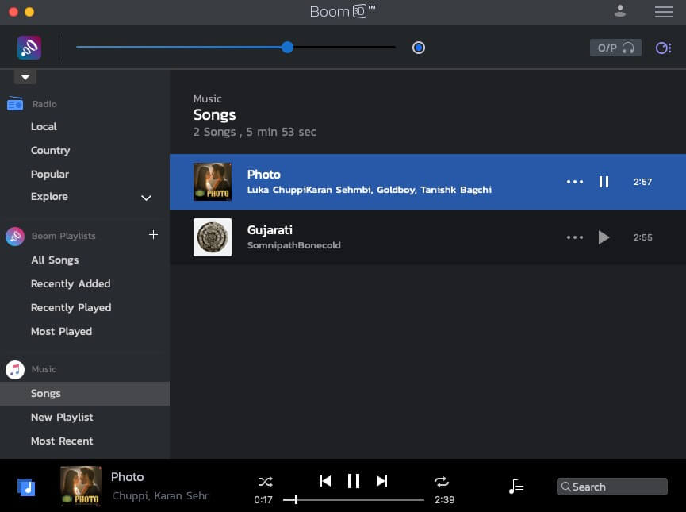
Task: Open All Songs playlist
Action: click(55, 260)
